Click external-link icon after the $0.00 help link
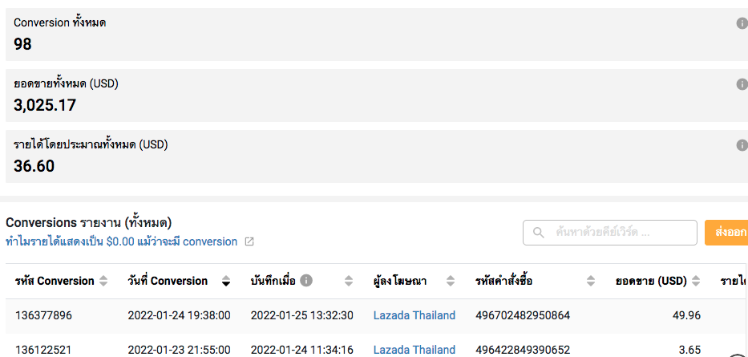 [249, 241]
